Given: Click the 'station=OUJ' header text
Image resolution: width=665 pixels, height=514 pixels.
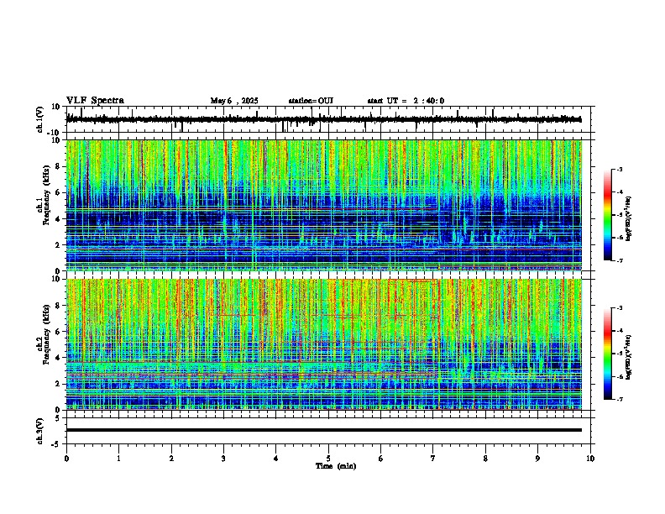Looking at the screenshot, I should point(311,101).
